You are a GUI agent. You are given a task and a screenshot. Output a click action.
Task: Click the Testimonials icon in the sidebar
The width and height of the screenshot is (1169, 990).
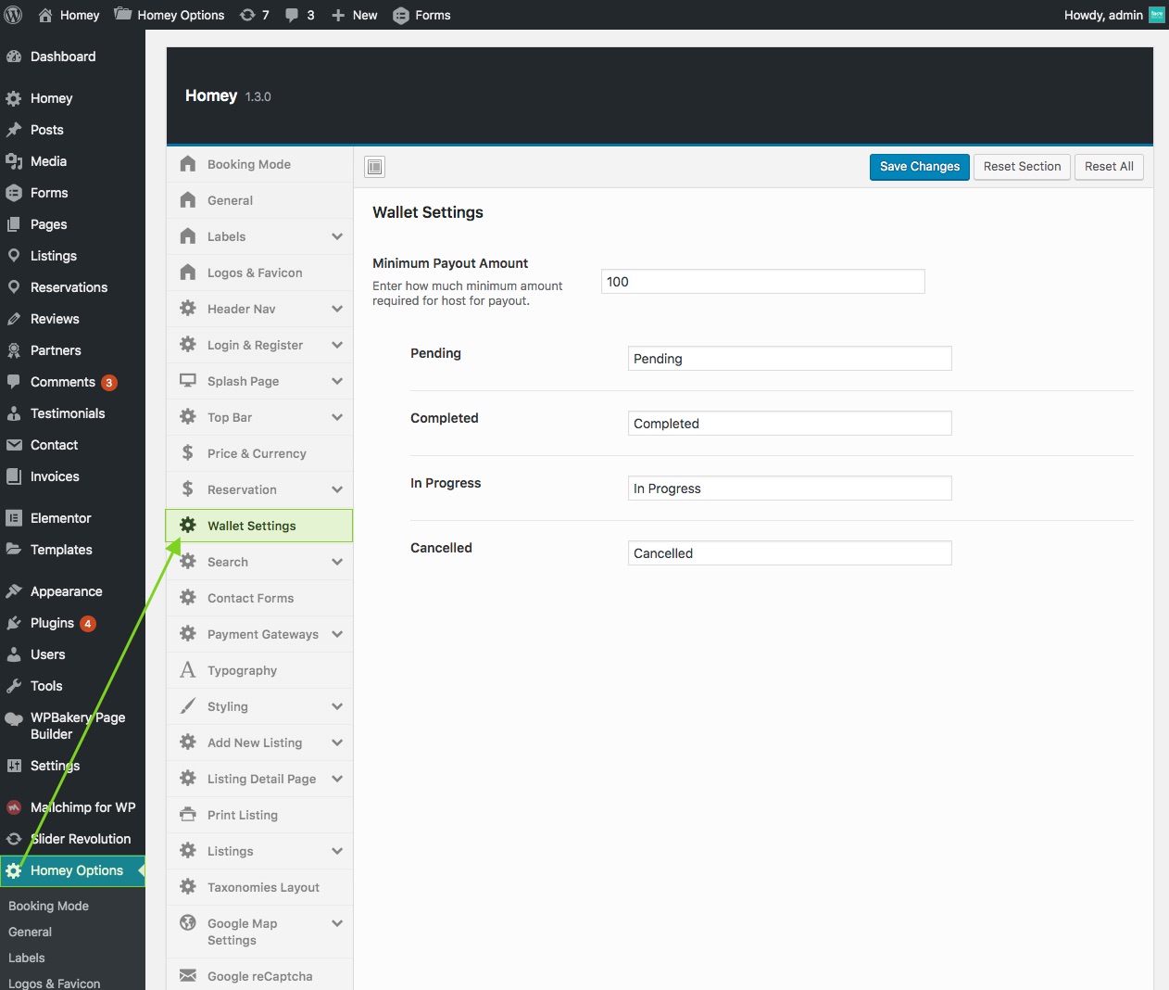click(14, 413)
